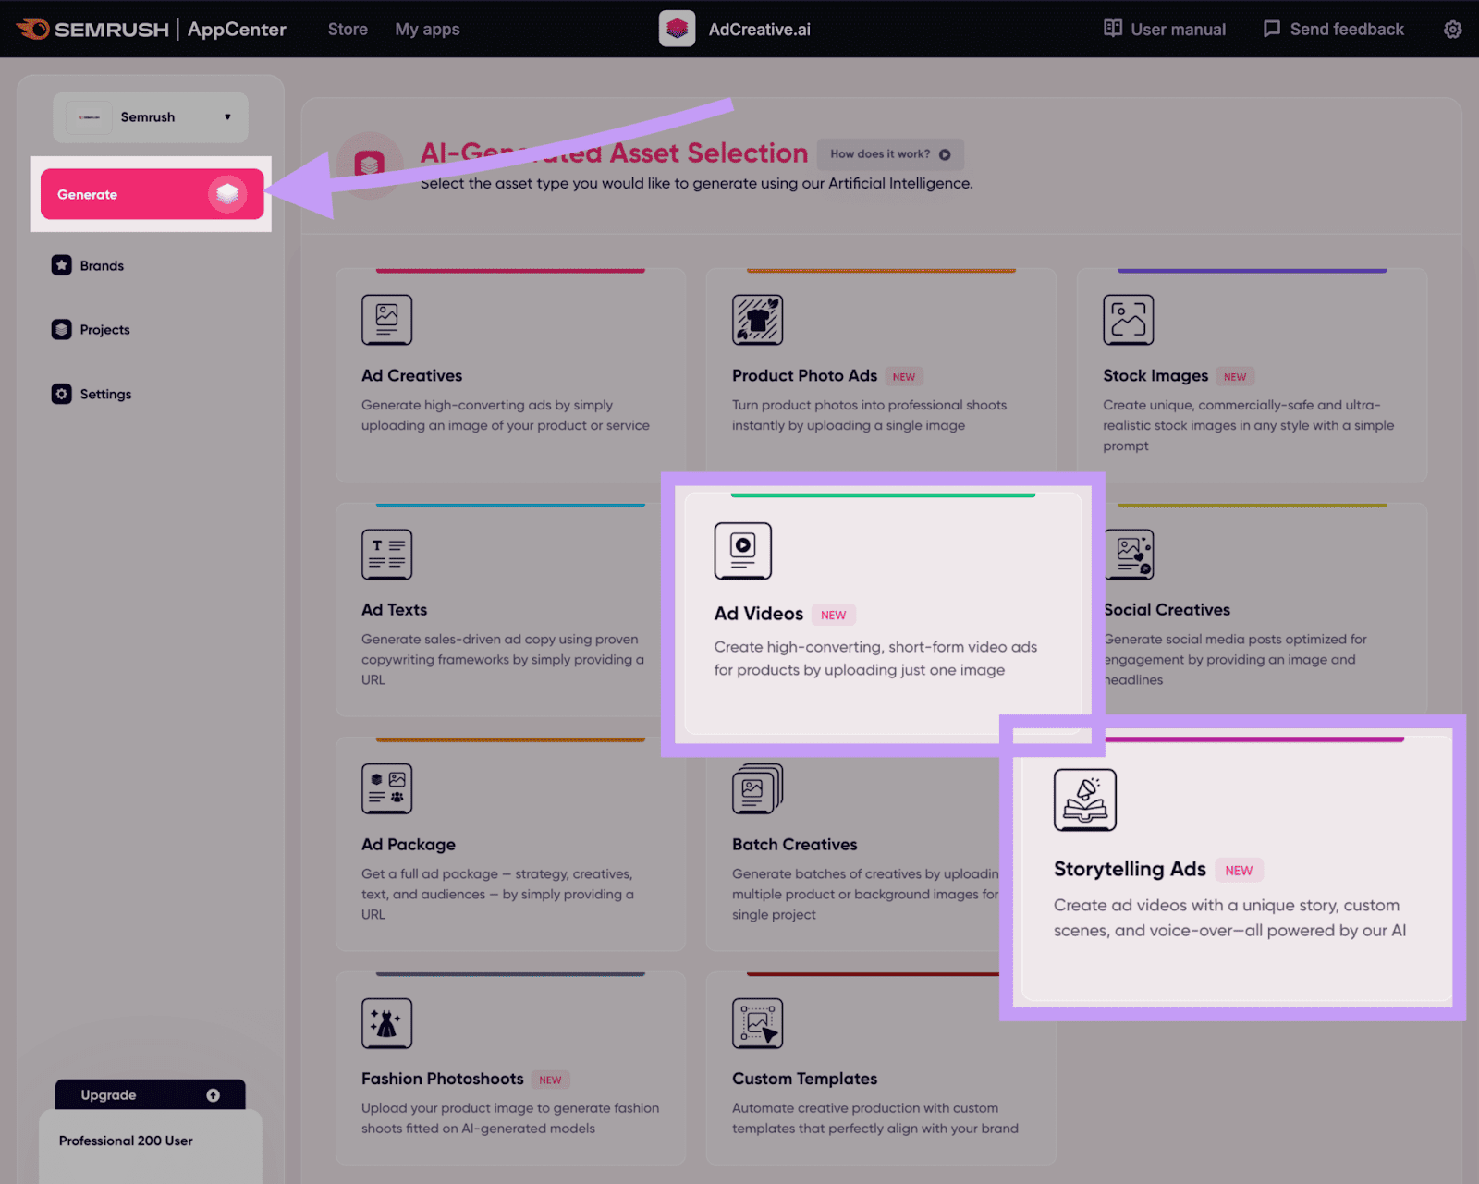The width and height of the screenshot is (1479, 1184).
Task: Click the Ad Videos card icon
Action: coord(742,550)
